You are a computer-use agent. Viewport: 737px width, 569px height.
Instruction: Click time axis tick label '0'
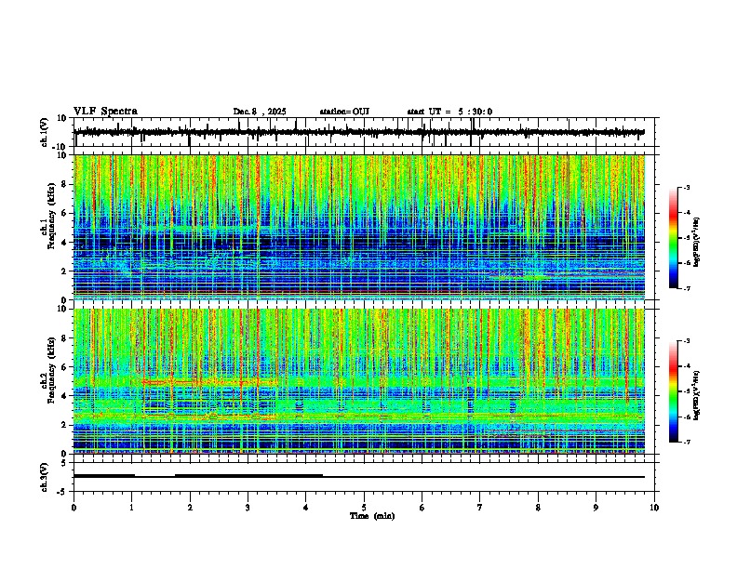[74, 508]
